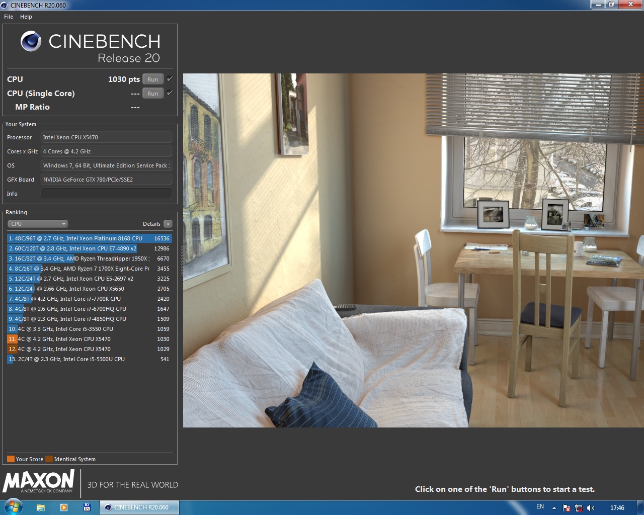The height and width of the screenshot is (515, 644).
Task: Click the EN language indicator
Action: pyautogui.click(x=540, y=506)
